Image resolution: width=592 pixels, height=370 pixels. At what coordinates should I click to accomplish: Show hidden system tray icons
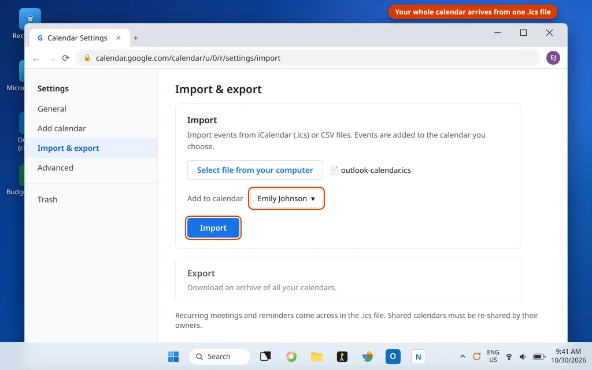click(462, 356)
